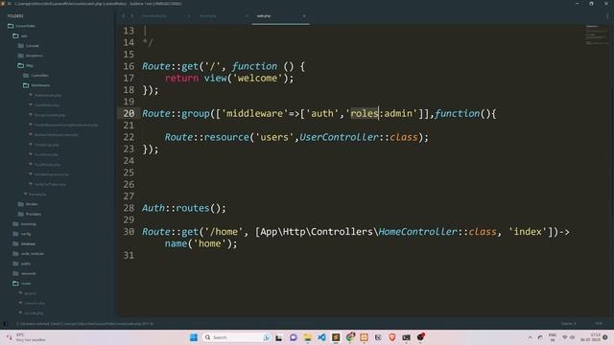This screenshot has width=614, height=345.
Task: Click UserController on line 22
Action: coord(339,137)
